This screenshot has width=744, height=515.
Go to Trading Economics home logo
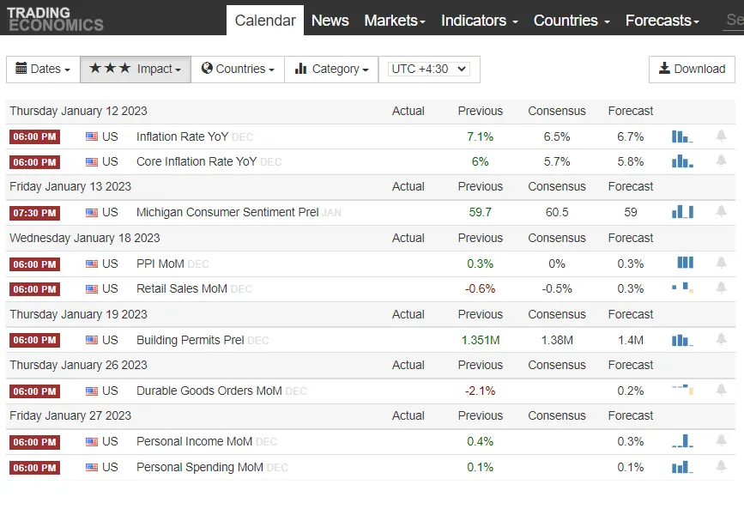pos(55,19)
